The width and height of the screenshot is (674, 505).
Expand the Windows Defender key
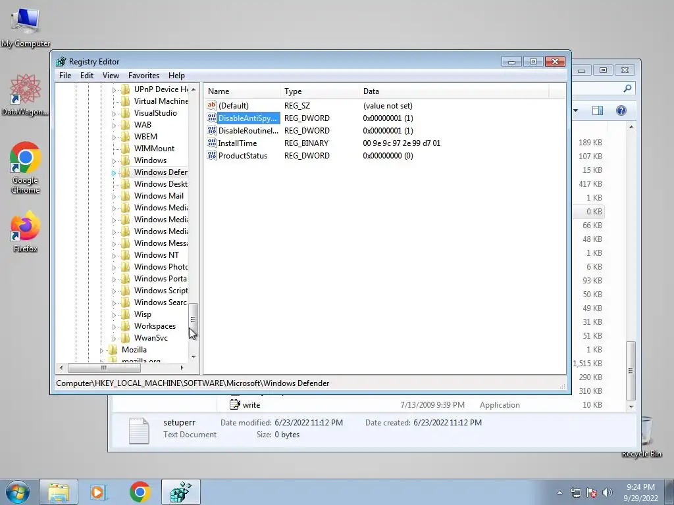(114, 173)
